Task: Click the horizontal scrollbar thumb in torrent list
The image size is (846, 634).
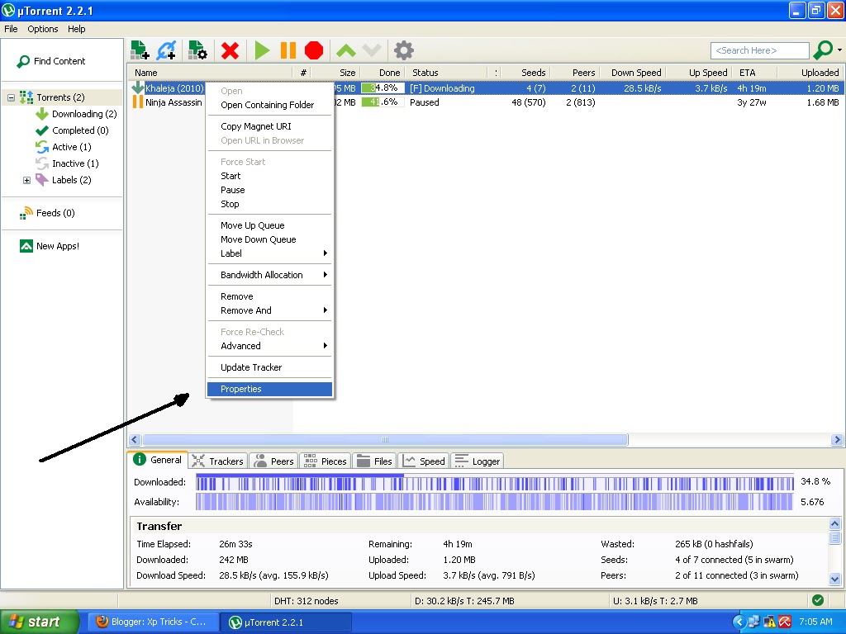Action: coord(385,441)
